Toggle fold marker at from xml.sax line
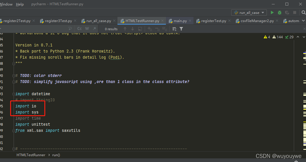This screenshot has width=306, height=162. (14, 131)
